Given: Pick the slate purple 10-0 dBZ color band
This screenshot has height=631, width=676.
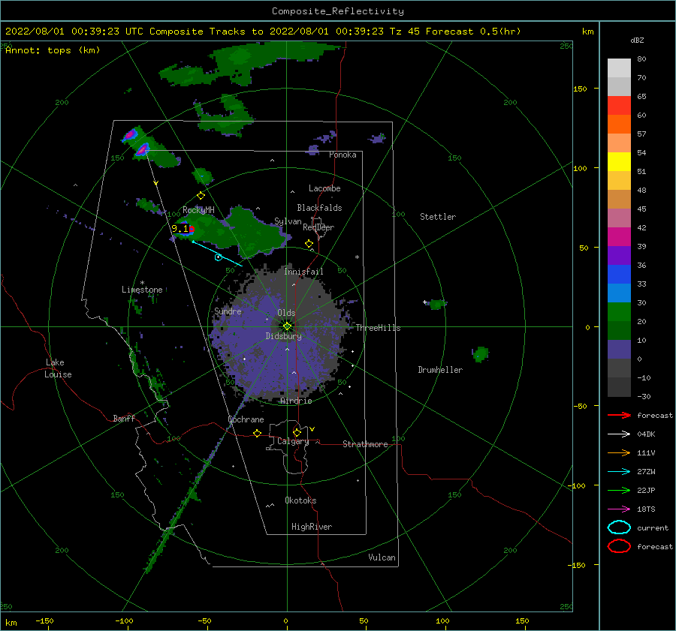Looking at the screenshot, I should click(619, 350).
